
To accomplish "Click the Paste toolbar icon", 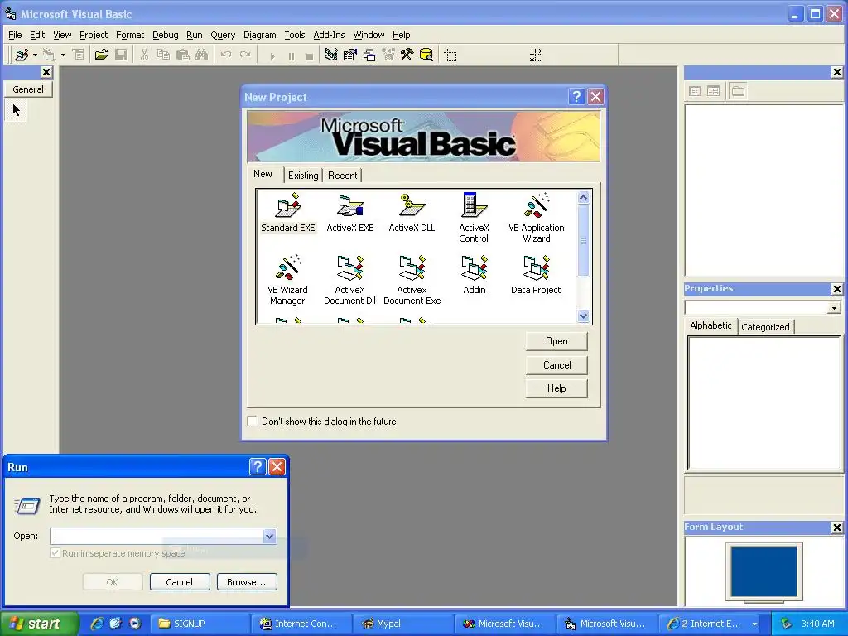I will tap(182, 55).
